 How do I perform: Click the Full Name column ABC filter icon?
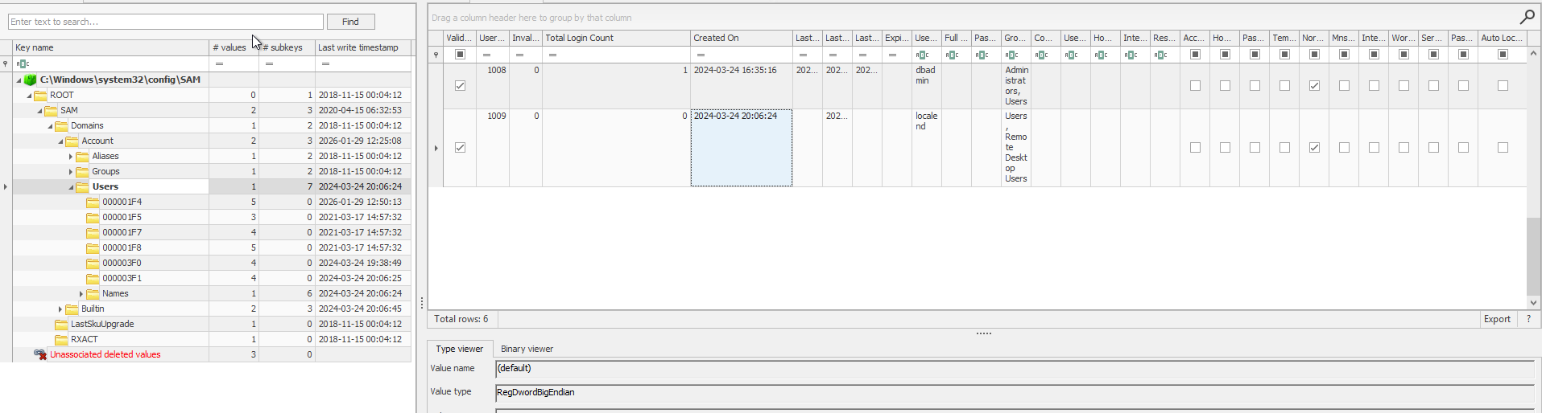(952, 55)
